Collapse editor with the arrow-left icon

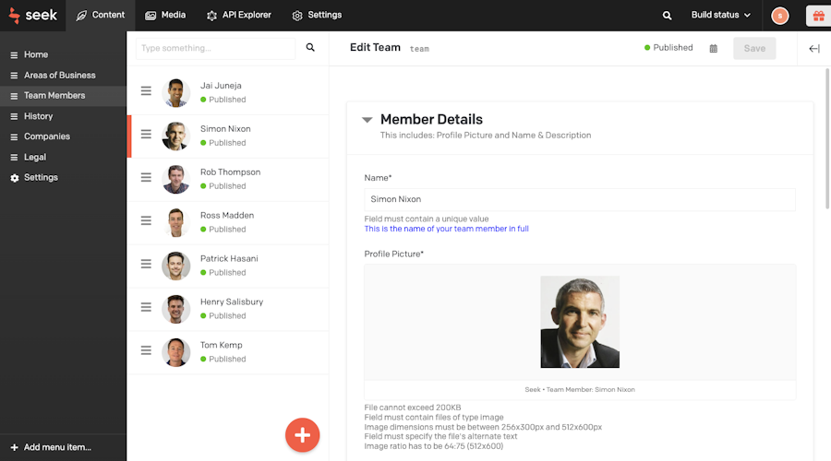814,49
